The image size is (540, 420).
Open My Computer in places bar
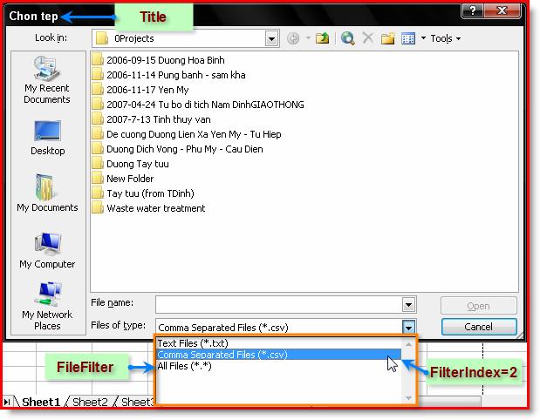47,250
